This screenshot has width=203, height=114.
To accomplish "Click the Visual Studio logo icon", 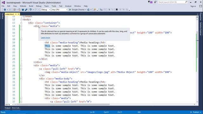I will click(3, 3).
